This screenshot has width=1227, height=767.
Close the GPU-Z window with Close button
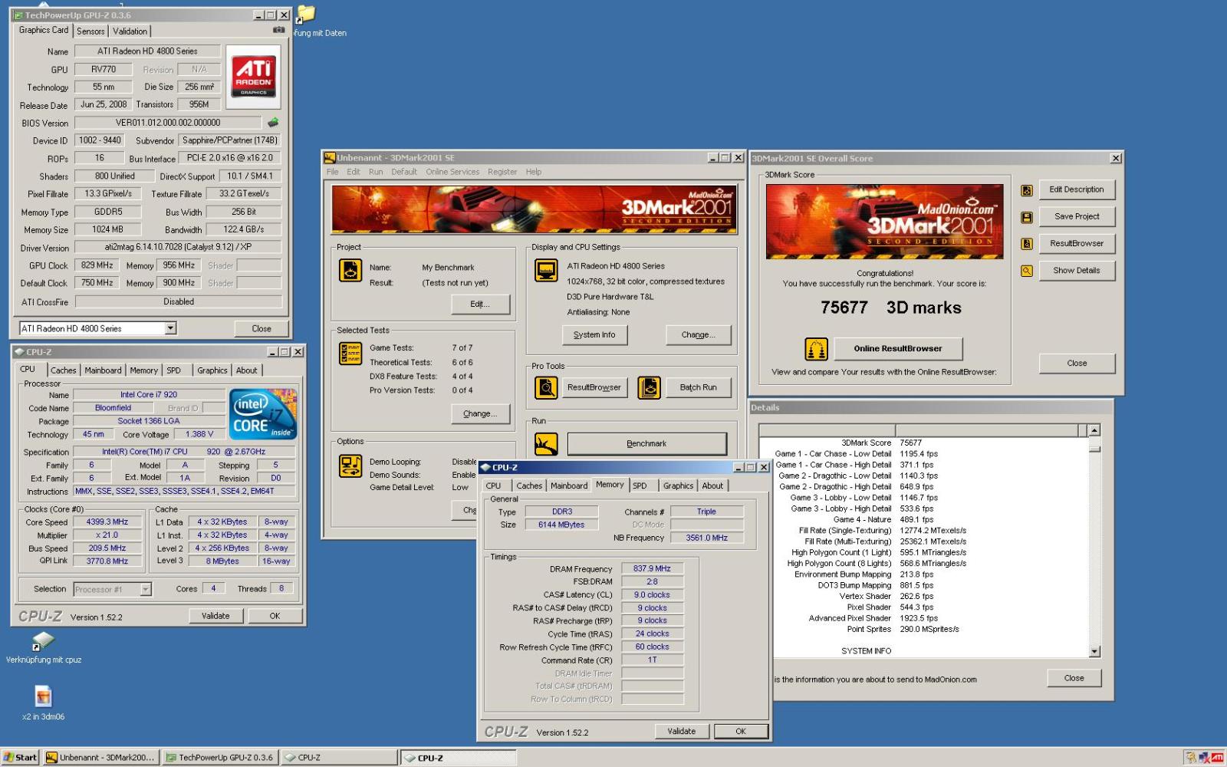[262, 328]
